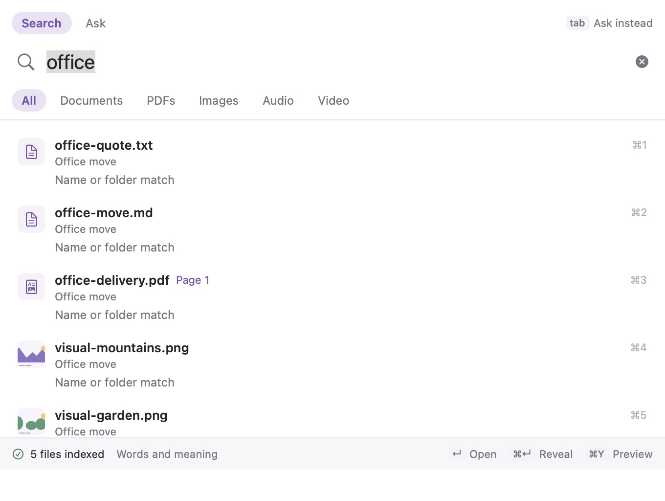Select the visual-mountains.png result name
The height and width of the screenshot is (501, 665).
pos(122,348)
